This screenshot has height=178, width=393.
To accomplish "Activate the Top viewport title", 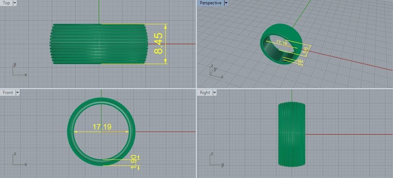I will point(6,3).
